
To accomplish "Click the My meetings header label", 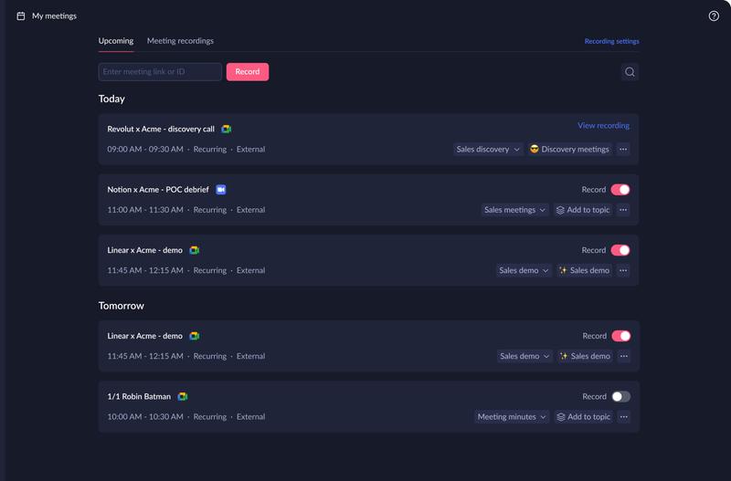I will pyautogui.click(x=54, y=16).
